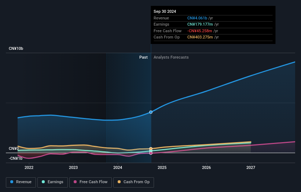This screenshot has height=192, width=301.
Task: Disable the Cash From Op series
Action: [133, 182]
